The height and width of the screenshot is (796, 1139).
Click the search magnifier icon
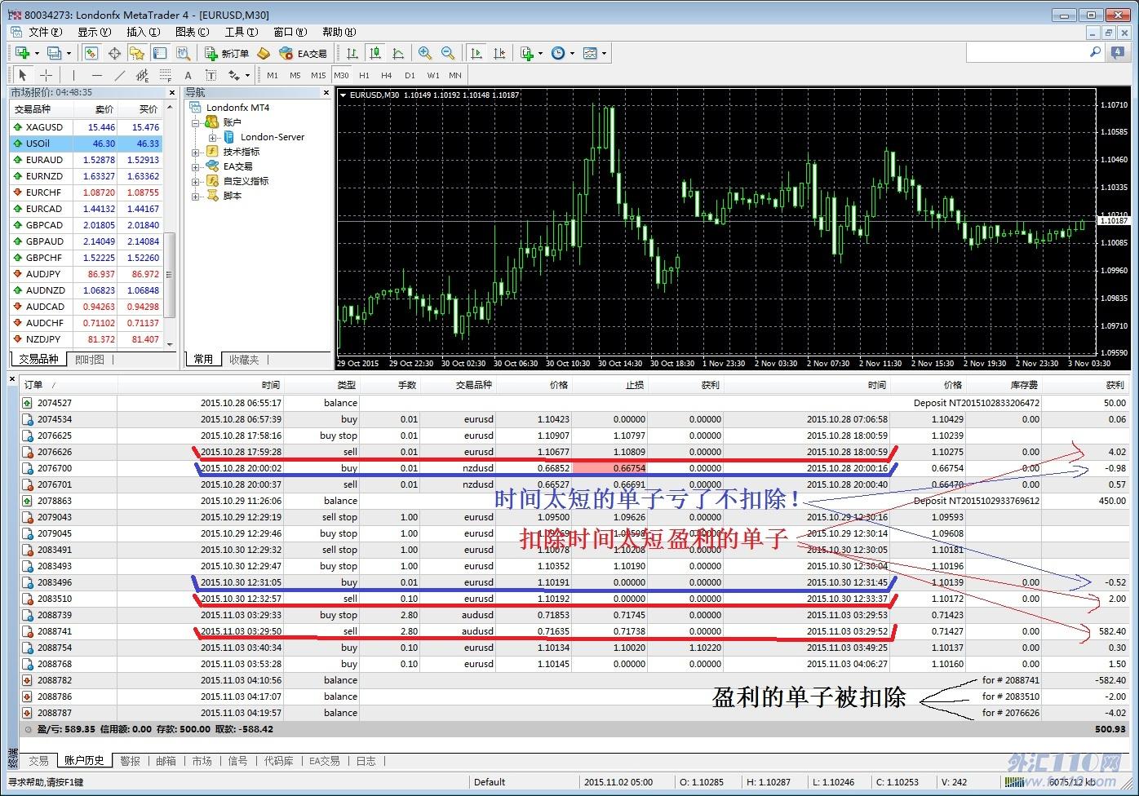(x=1096, y=52)
